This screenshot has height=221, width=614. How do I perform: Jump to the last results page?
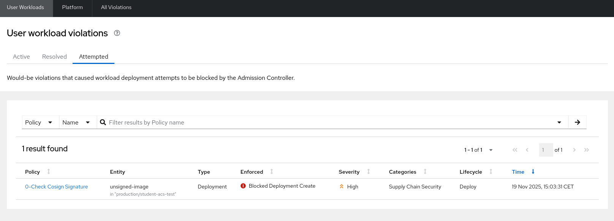click(586, 150)
